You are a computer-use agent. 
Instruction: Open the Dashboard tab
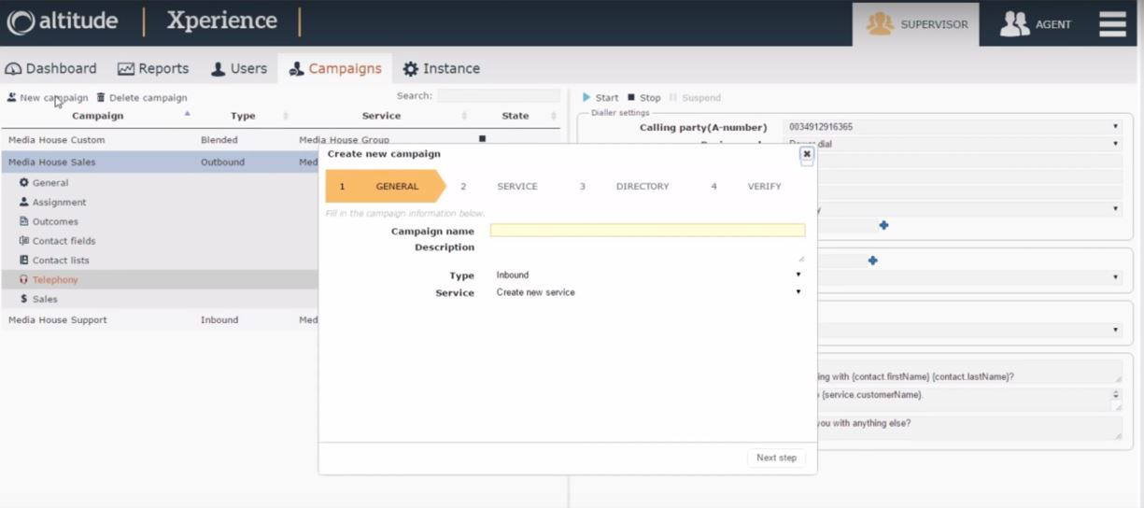pyautogui.click(x=51, y=68)
